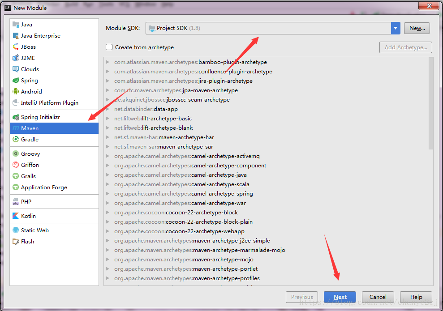Screen dimensions: 443x311
Task: Click the Groovy icon
Action: tap(16, 154)
